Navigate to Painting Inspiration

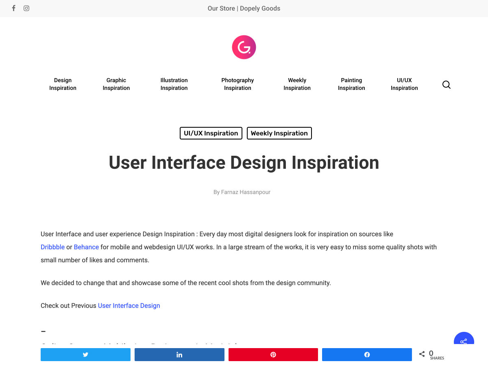coord(351,84)
